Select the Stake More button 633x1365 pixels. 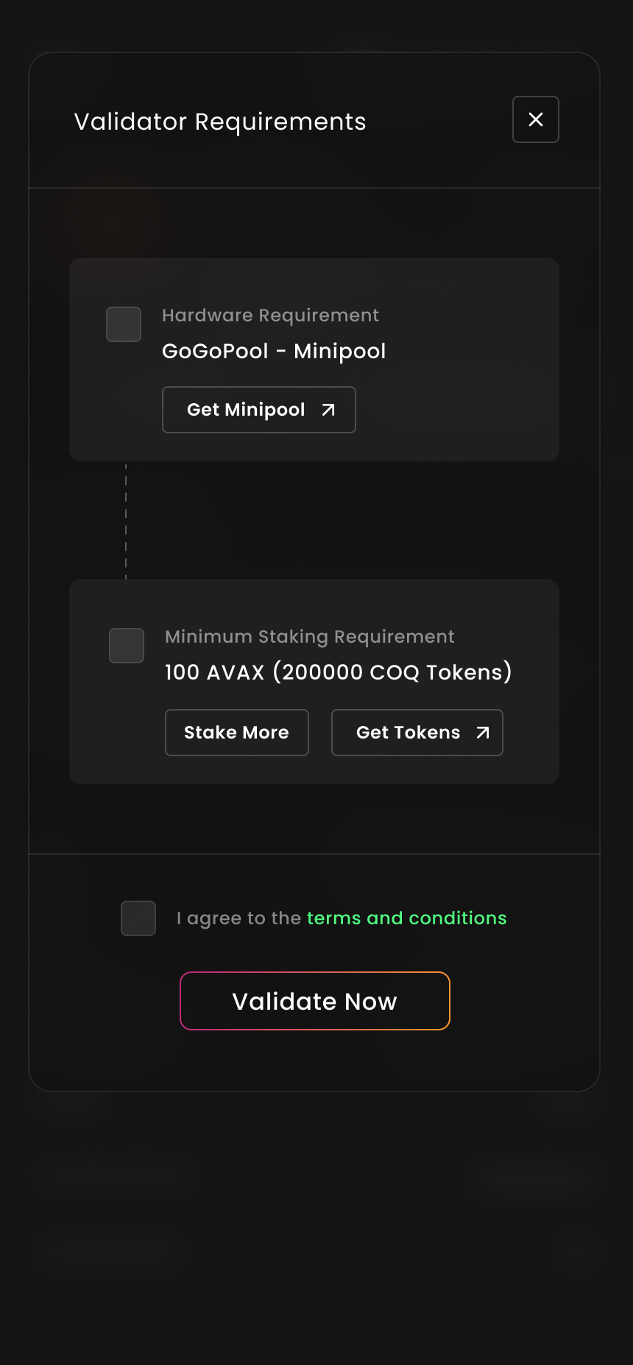coord(237,733)
